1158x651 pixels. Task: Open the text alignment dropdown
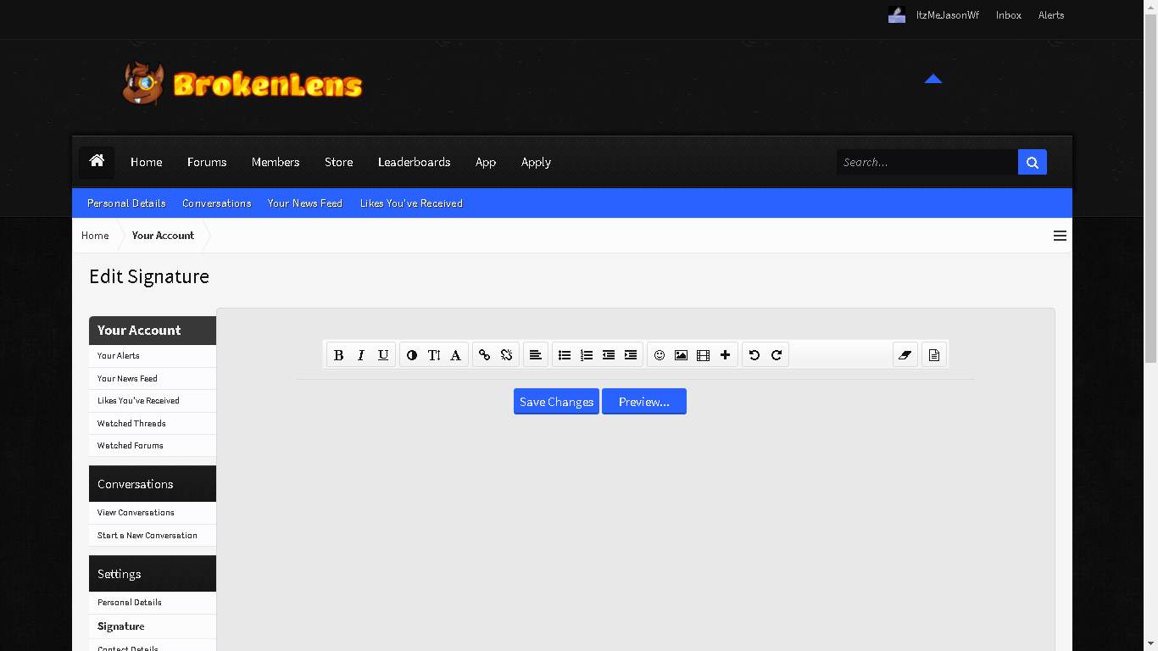tap(536, 355)
